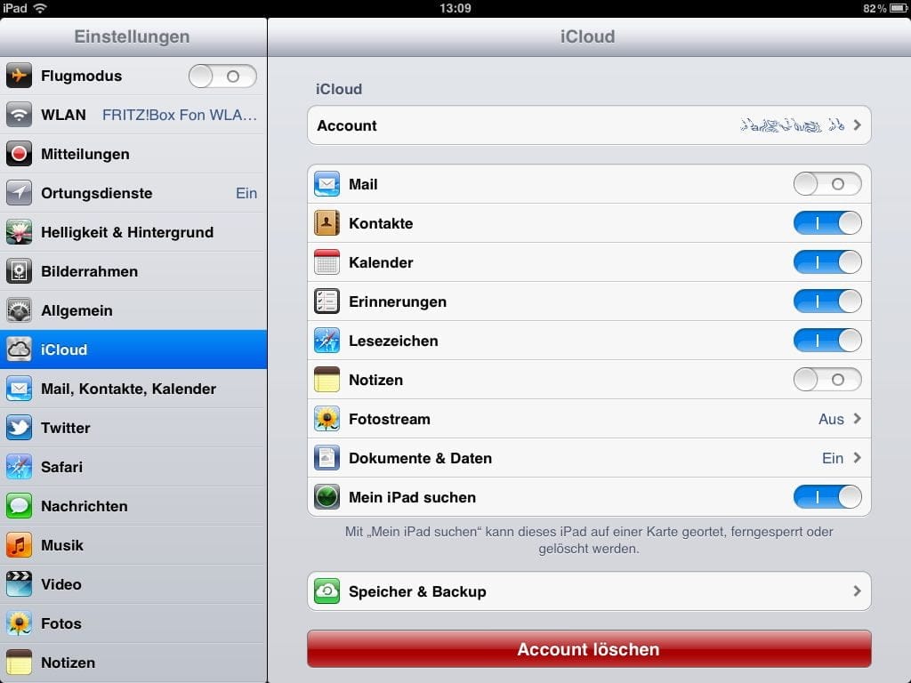Enable the Mail iCloud switch
Viewport: 911px width, 683px height.
pos(826,184)
